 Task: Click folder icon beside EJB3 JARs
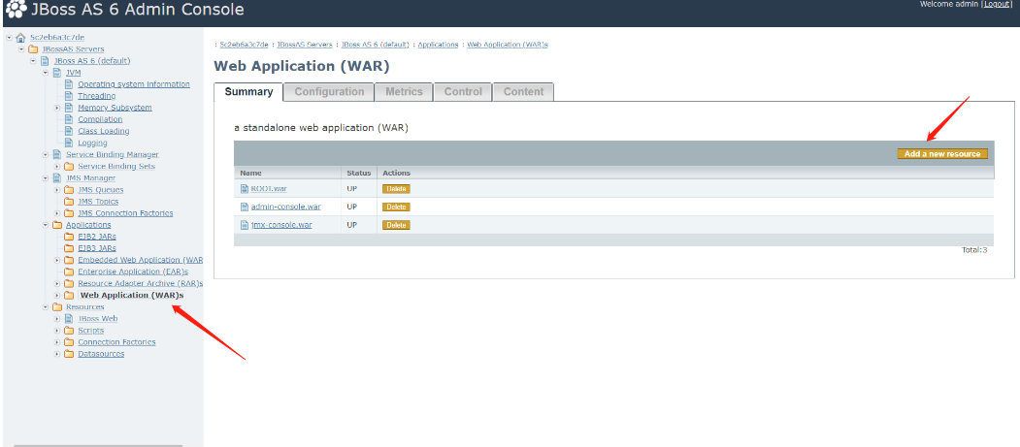click(x=68, y=248)
